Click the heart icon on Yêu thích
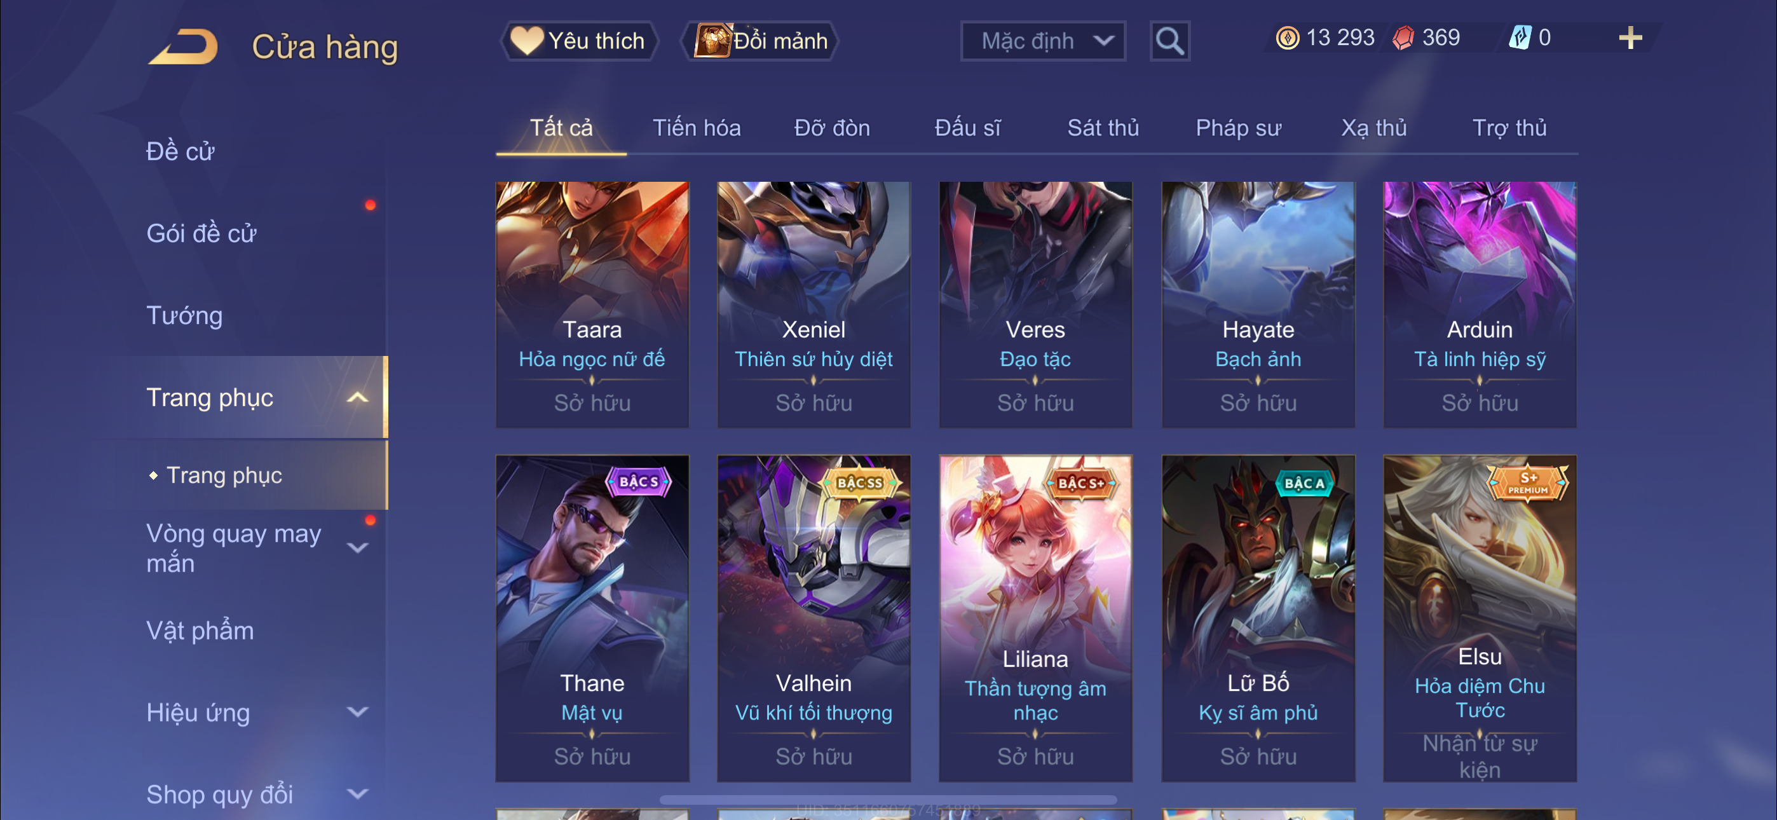Screen dimensions: 1777x820 pyautogui.click(x=527, y=41)
